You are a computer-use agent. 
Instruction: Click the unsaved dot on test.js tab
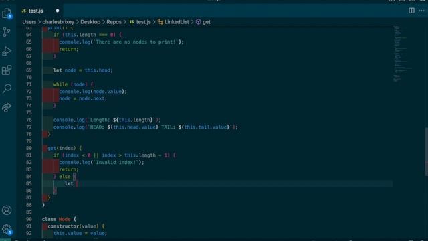click(x=58, y=11)
